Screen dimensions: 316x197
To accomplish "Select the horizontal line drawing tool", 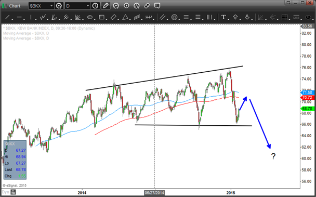I will (19, 17).
